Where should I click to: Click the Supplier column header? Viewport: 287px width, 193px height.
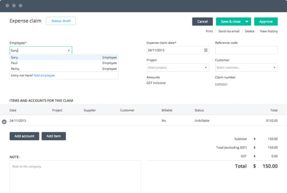pyautogui.click(x=90, y=110)
